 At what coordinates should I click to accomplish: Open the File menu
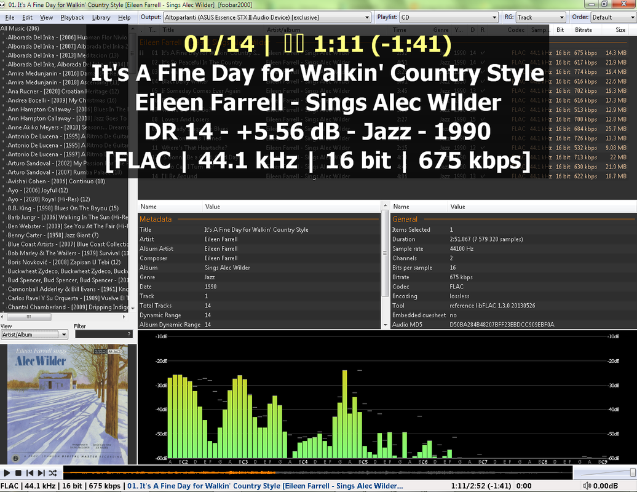10,17
